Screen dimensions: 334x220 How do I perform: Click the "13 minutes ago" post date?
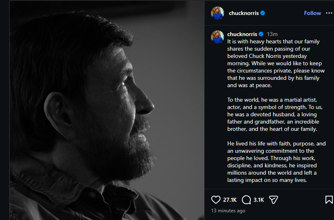[228, 211]
